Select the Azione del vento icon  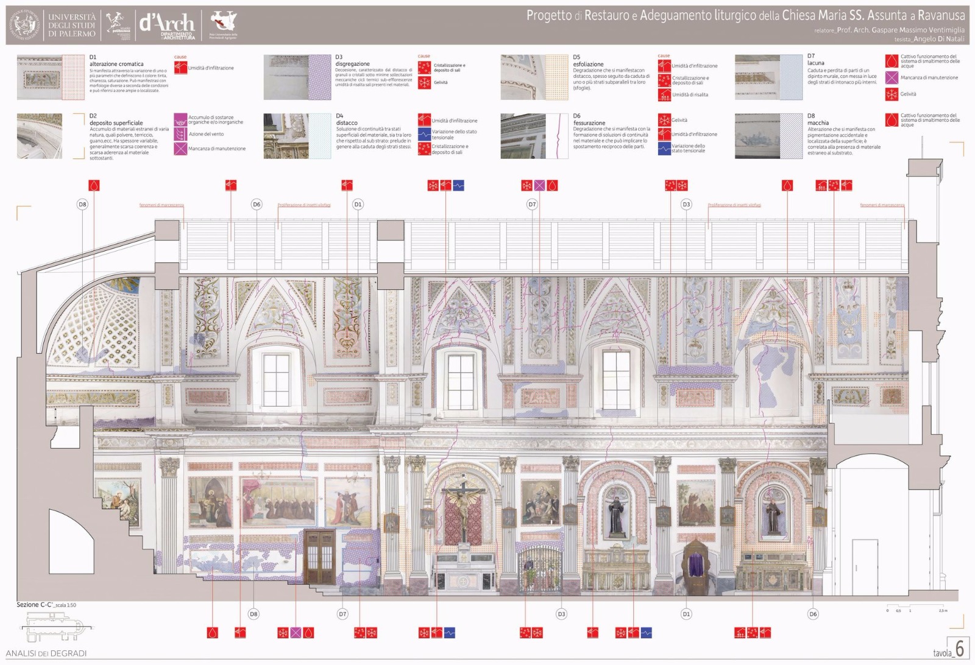click(180, 134)
